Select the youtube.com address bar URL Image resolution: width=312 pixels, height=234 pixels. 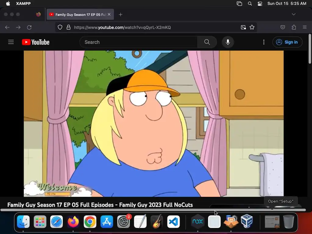(122, 27)
